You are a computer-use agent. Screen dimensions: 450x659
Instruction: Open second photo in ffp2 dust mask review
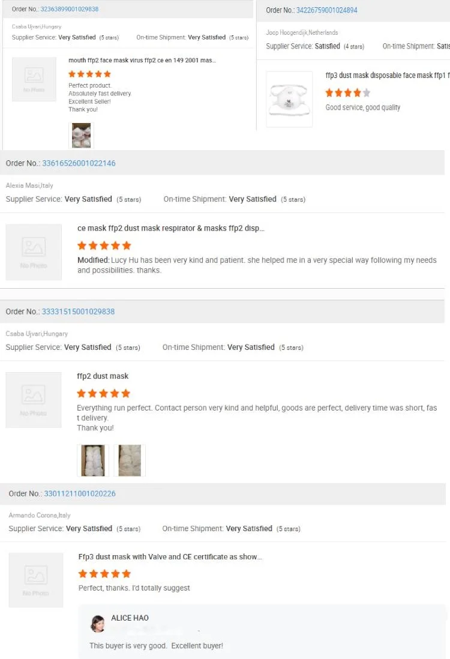pyautogui.click(x=130, y=460)
